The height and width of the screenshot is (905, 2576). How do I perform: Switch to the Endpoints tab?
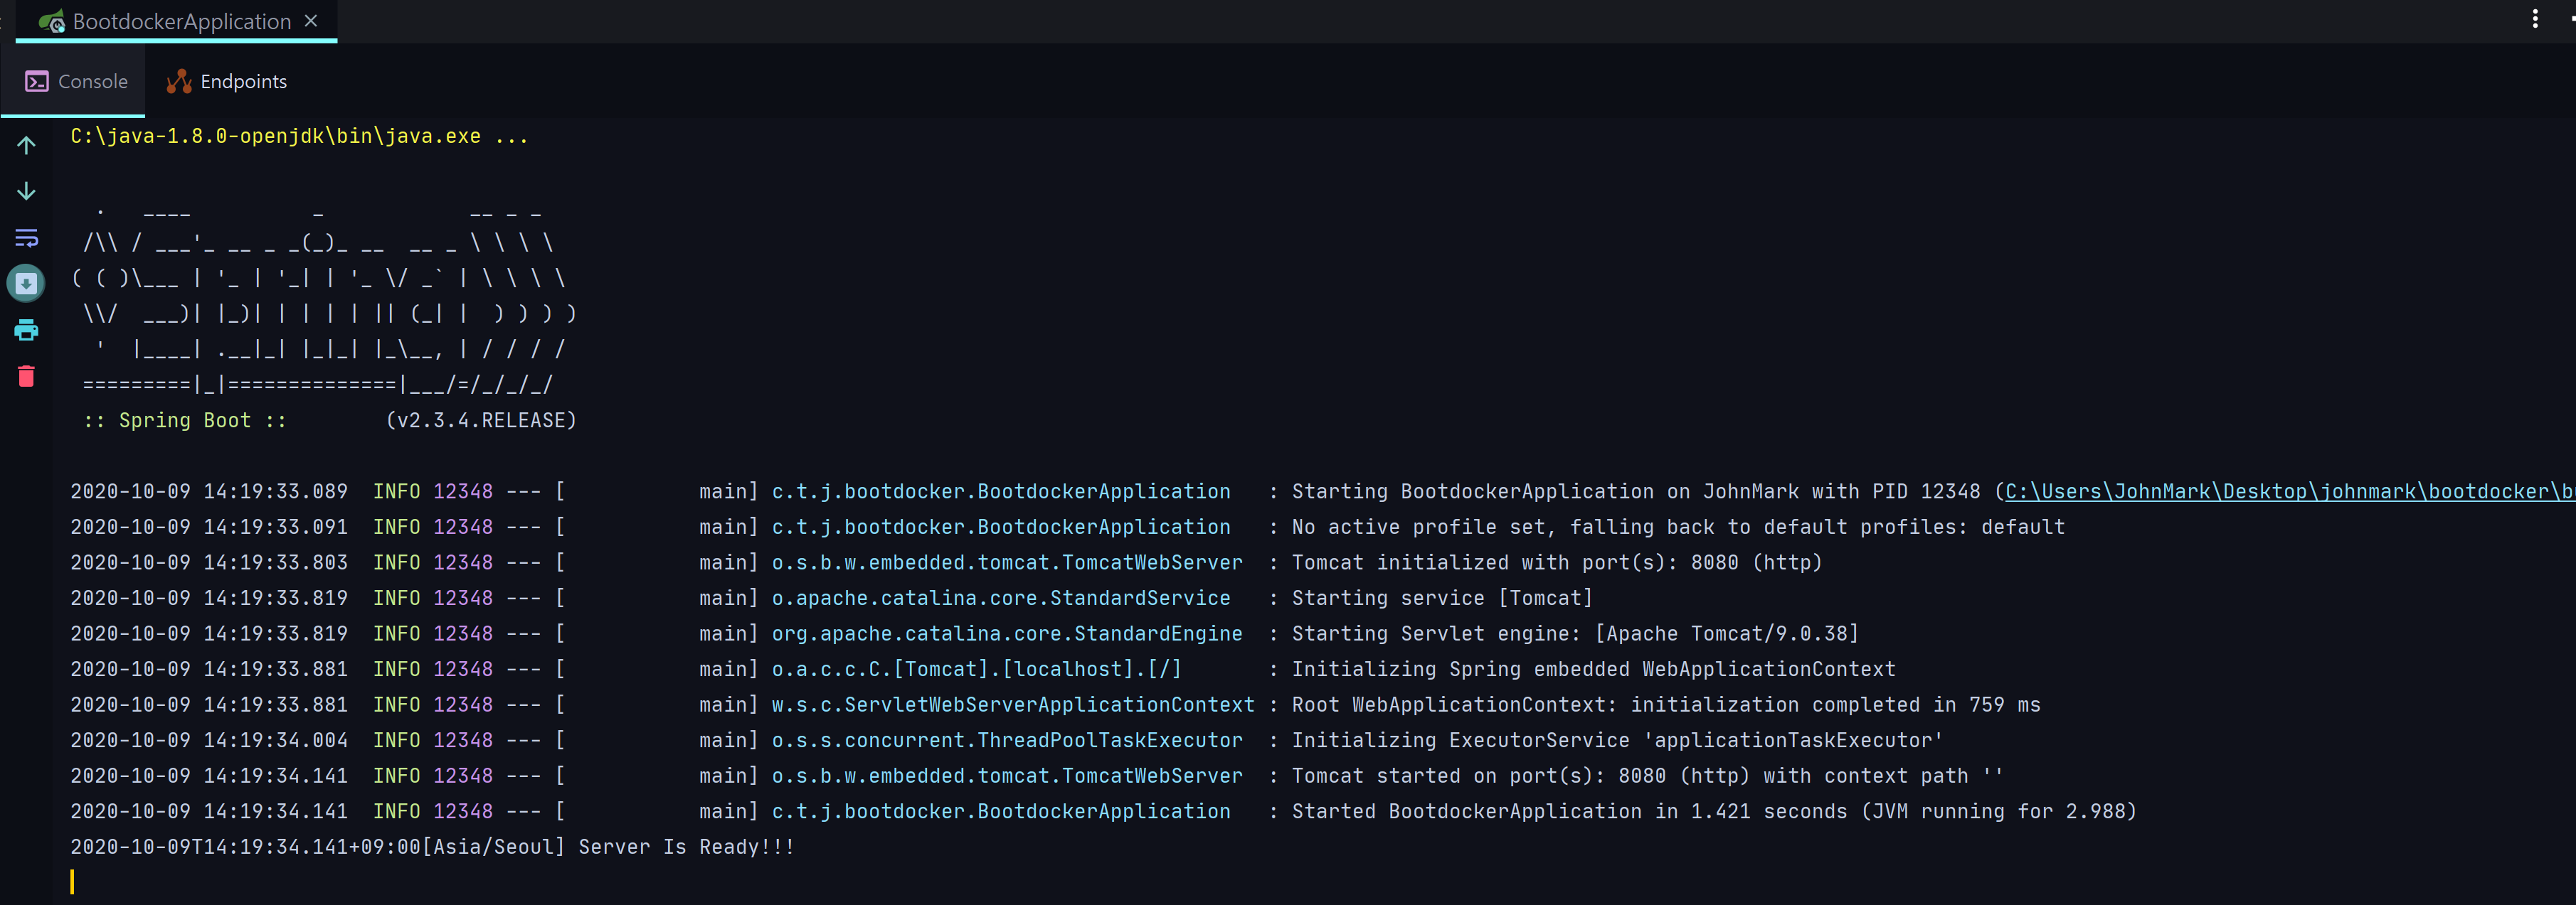[x=243, y=82]
